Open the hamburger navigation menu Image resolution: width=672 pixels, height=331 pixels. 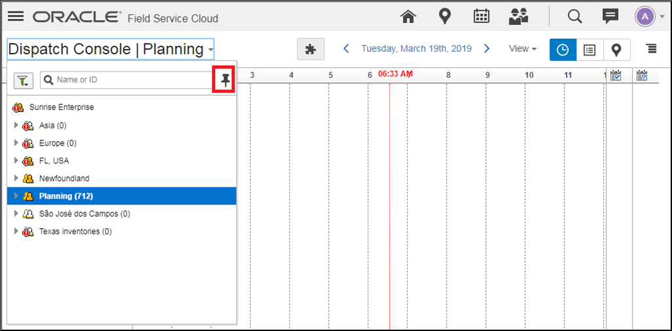(x=16, y=17)
